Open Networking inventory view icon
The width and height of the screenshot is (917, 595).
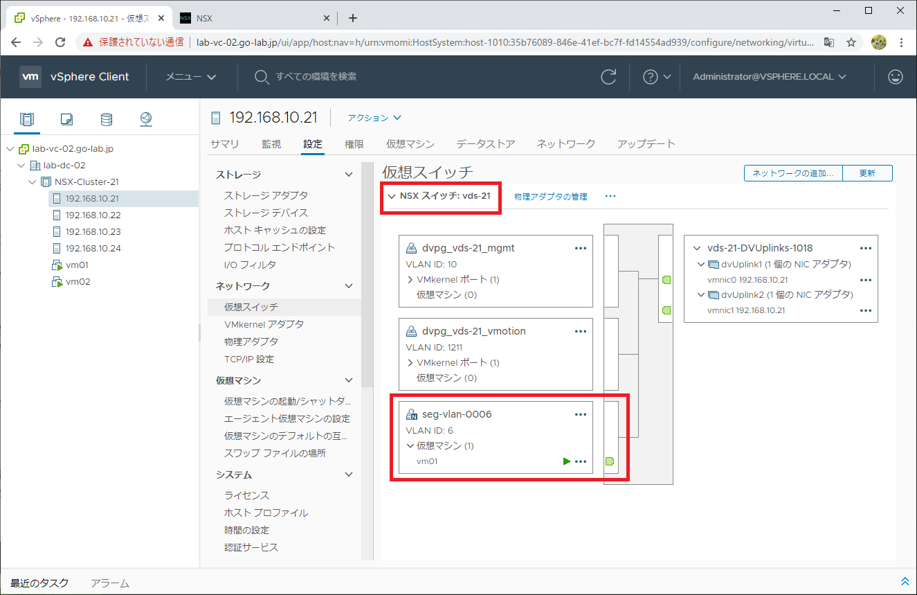tap(146, 119)
